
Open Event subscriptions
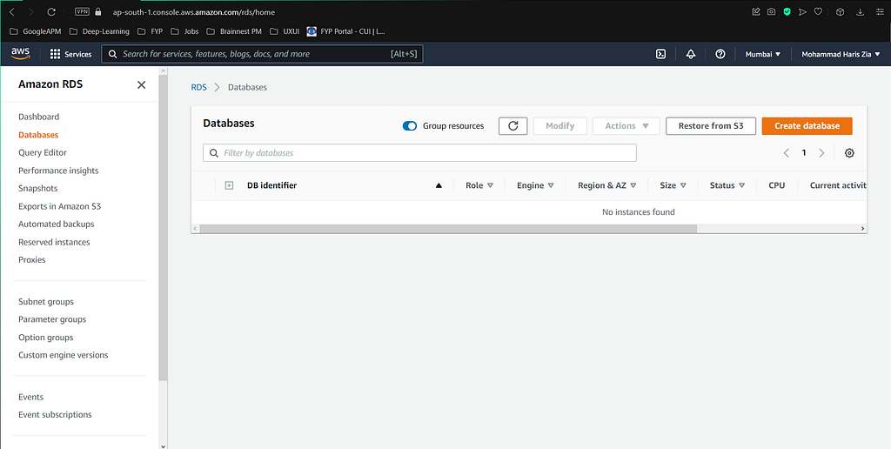tap(55, 415)
